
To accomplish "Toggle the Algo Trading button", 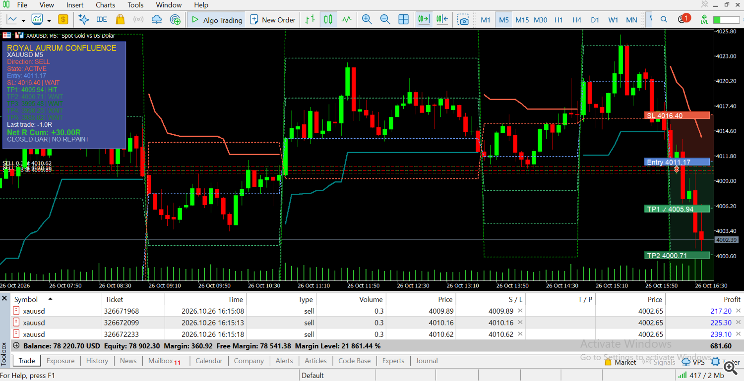I will 216,20.
